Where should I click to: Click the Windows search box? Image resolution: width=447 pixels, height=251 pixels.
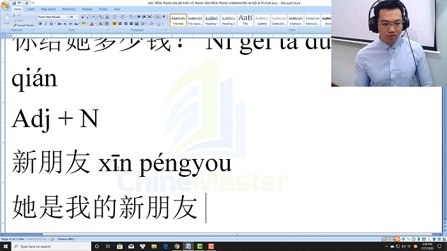pyautogui.click(x=51, y=246)
